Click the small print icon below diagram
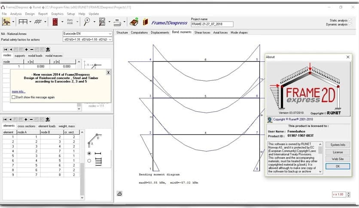This screenshot has width=359, height=208. click(x=119, y=193)
